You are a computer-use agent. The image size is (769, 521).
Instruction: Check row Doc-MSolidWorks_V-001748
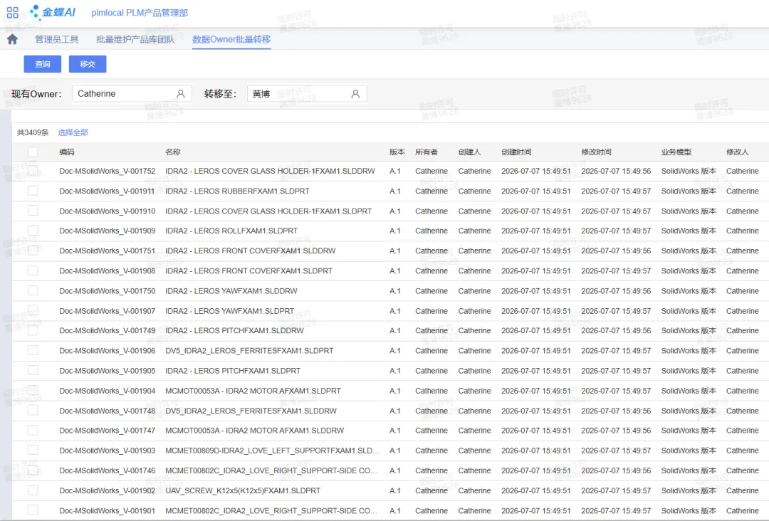[33, 411]
